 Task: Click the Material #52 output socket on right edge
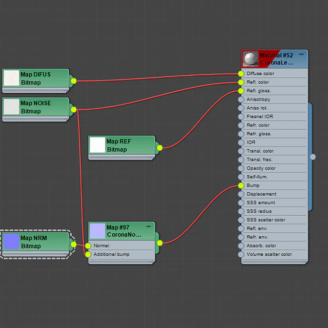point(313,157)
